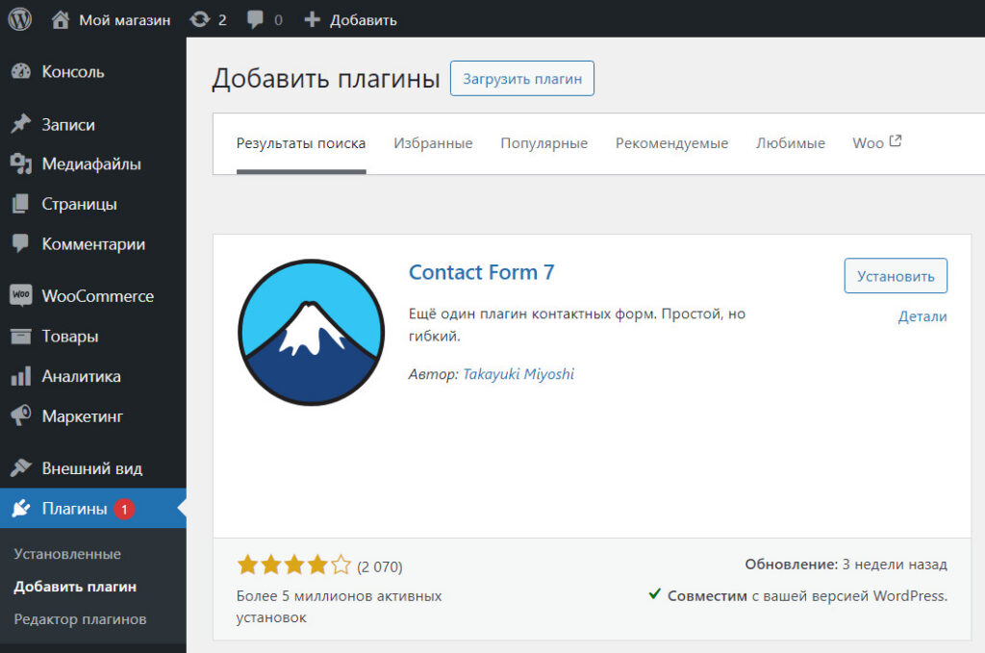
Task: Click the home icon for Мой магазин
Action: pyautogui.click(x=61, y=19)
